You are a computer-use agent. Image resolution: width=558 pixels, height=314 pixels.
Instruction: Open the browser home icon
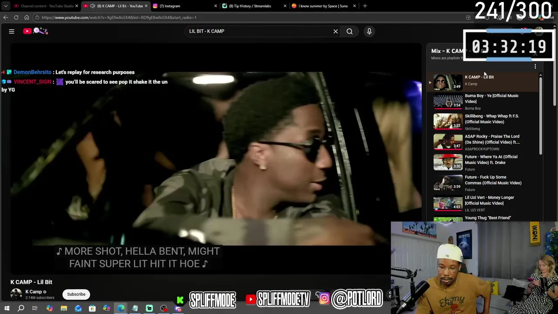(27, 17)
